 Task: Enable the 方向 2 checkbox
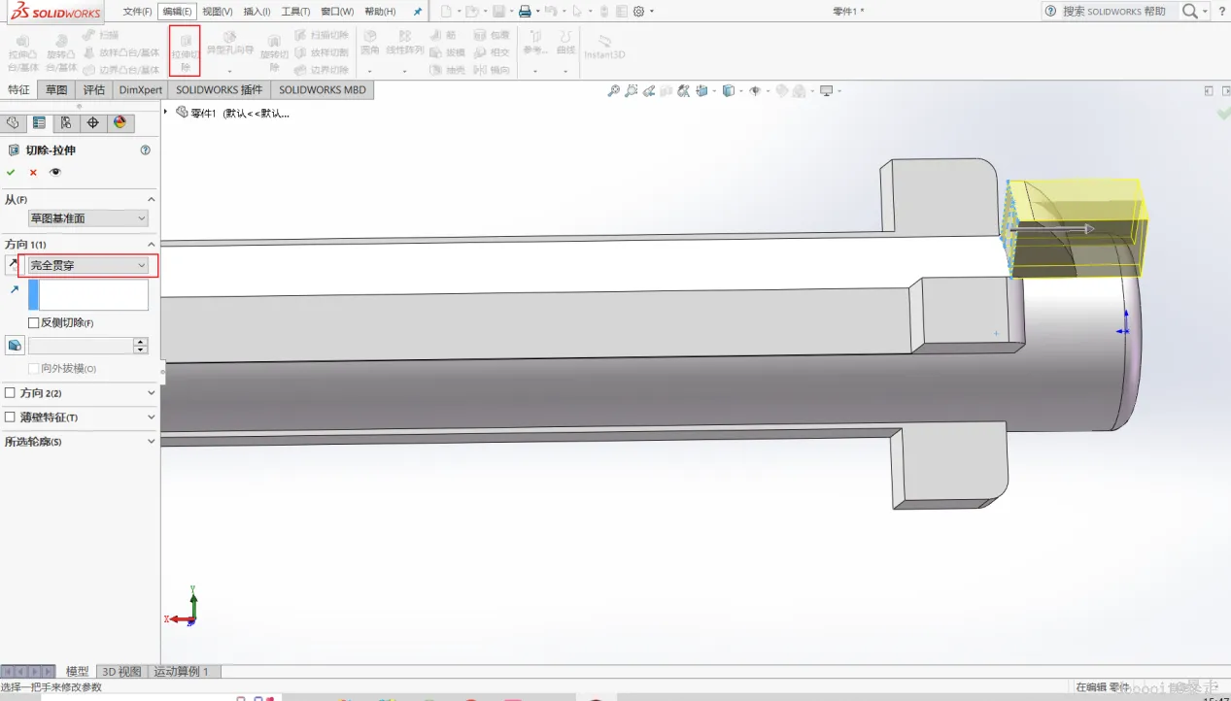click(11, 393)
